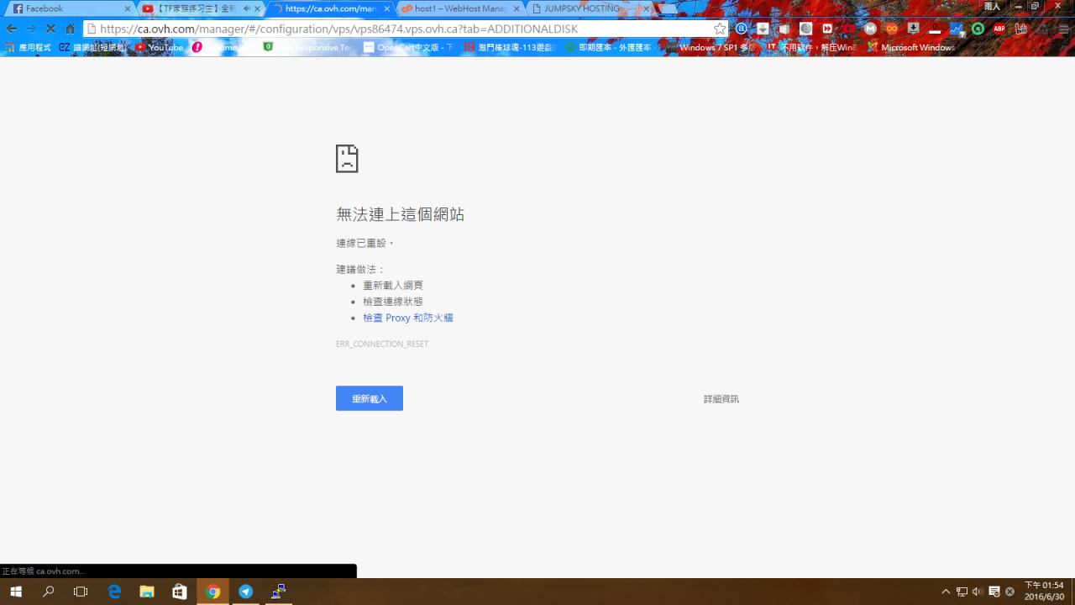Mute the YouTube tab audio
Image resolution: width=1075 pixels, height=605 pixels.
[246, 8]
